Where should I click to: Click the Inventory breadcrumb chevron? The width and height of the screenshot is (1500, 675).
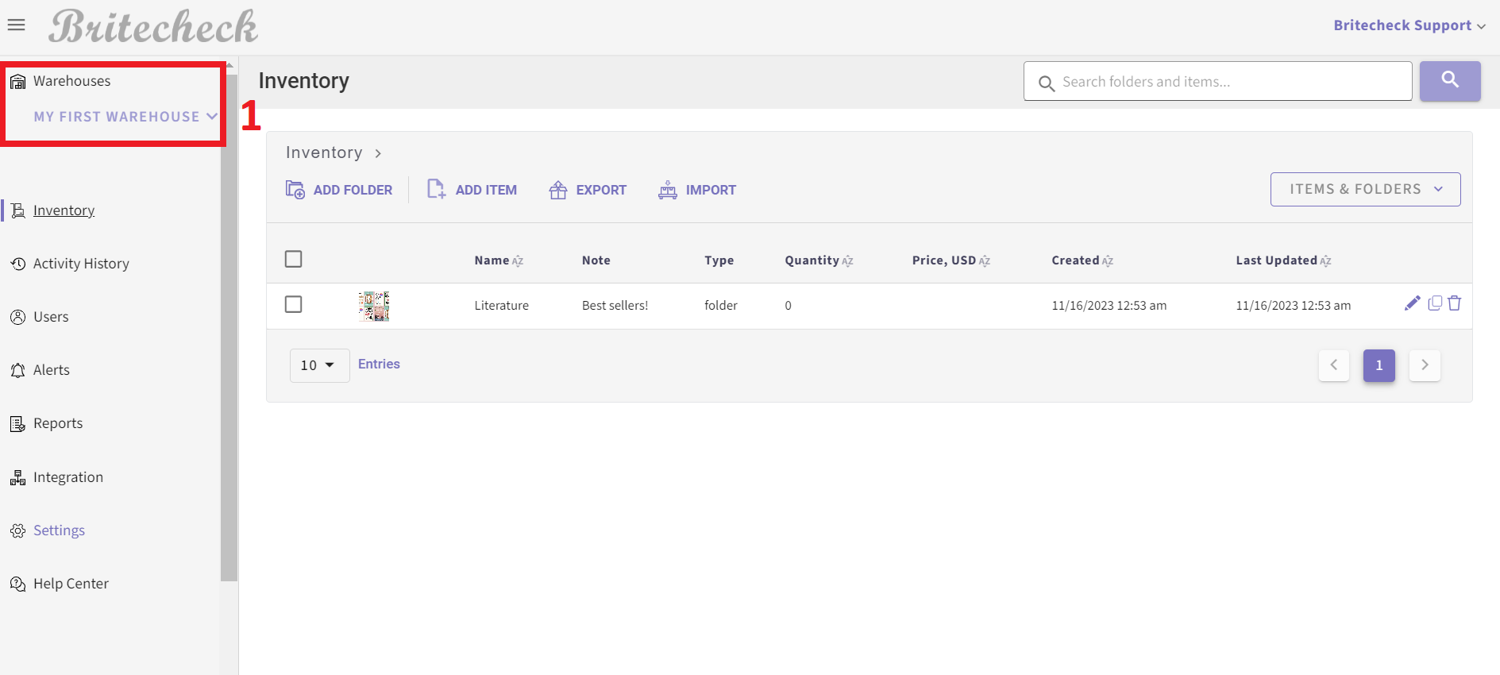(378, 153)
